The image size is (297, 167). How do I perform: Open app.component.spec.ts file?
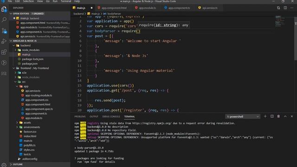[40, 109]
